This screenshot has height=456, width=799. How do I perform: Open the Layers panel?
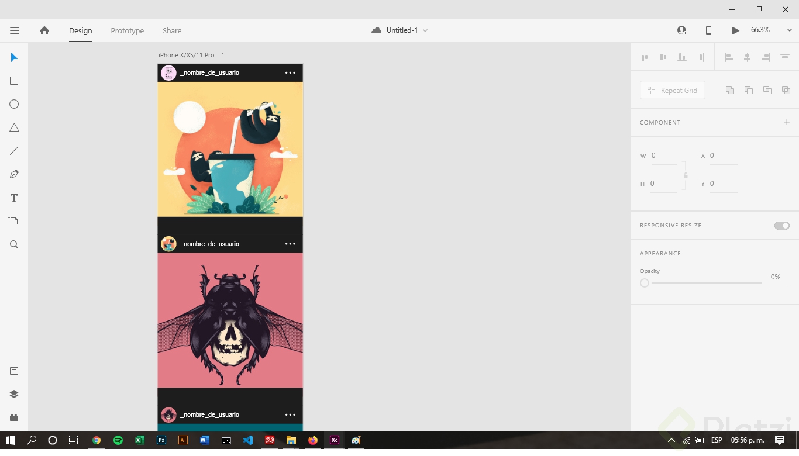(x=13, y=393)
